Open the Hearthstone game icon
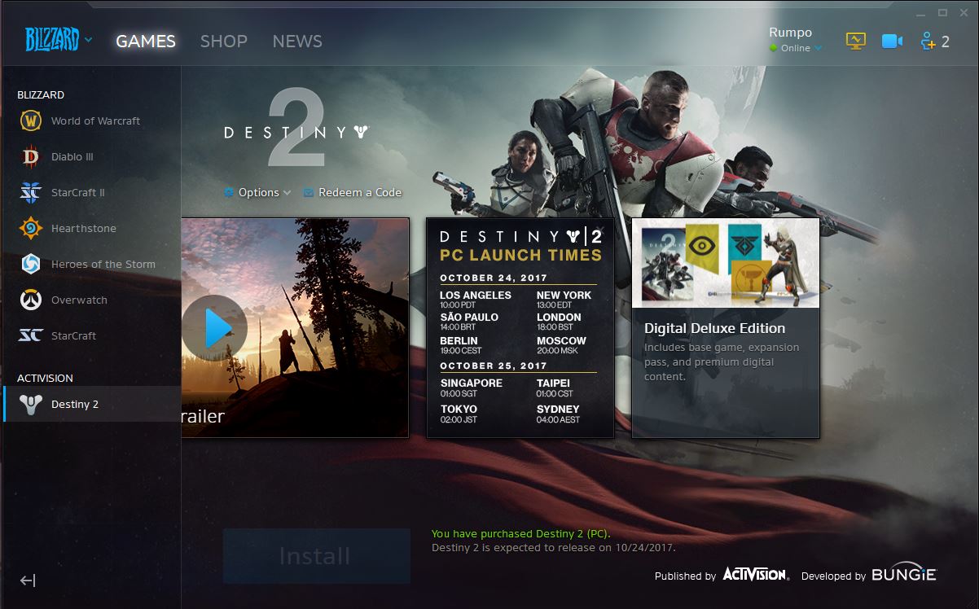979x609 pixels. pyautogui.click(x=31, y=228)
